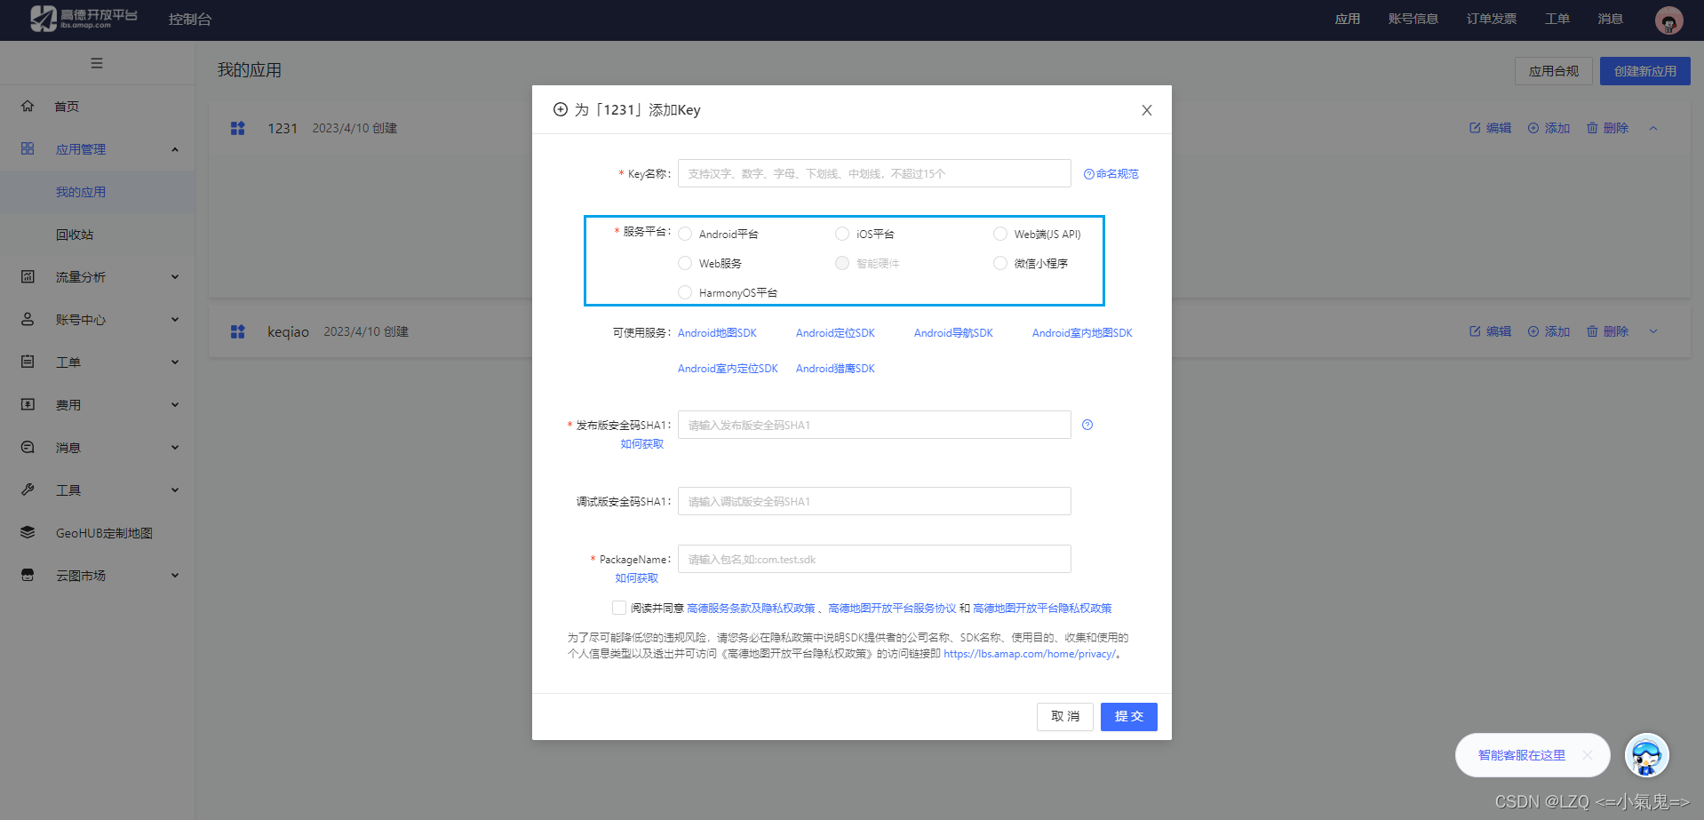Collapse the 1231 app row chevron
Viewport: 1704px width, 820px height.
(1653, 128)
